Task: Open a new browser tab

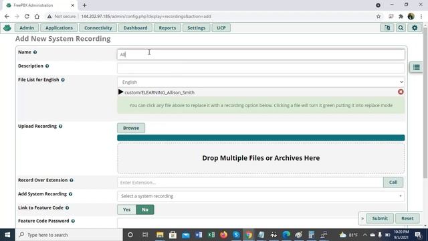Action: coord(84,5)
